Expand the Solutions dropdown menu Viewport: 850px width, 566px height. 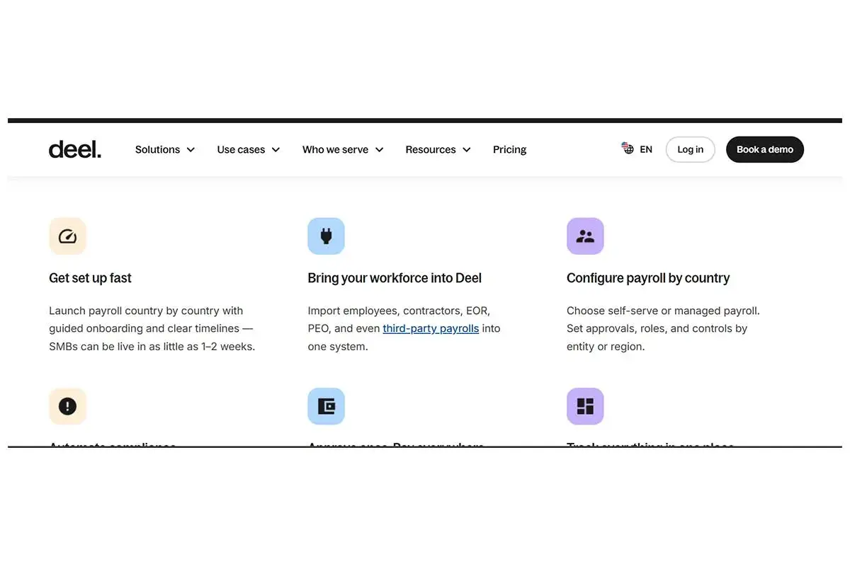pyautogui.click(x=165, y=149)
